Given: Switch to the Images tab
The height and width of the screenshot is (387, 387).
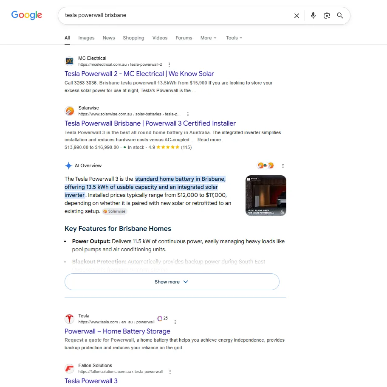Looking at the screenshot, I should pos(86,38).
